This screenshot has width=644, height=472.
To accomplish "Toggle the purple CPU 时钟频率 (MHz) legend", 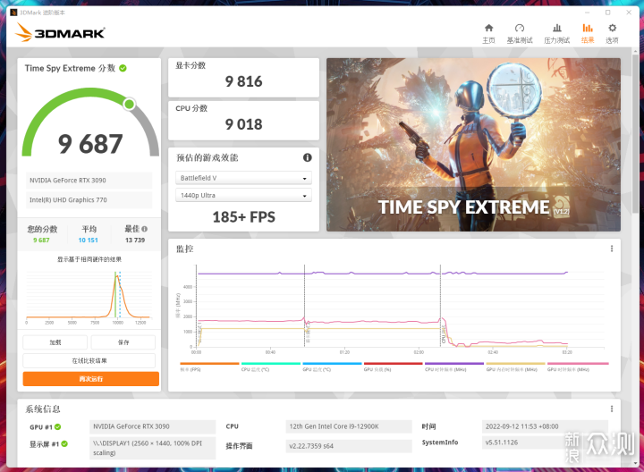I will (454, 367).
